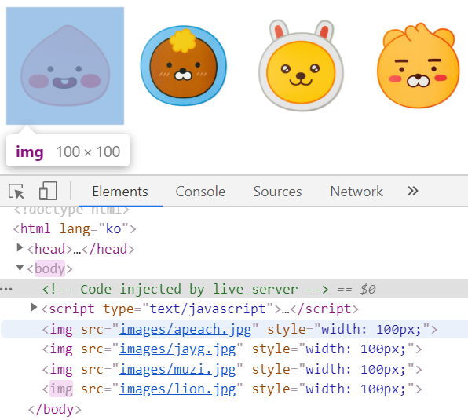Image resolution: width=468 pixels, height=420 pixels.
Task: Open actions menu dots beside comment row
Action: click(6, 290)
